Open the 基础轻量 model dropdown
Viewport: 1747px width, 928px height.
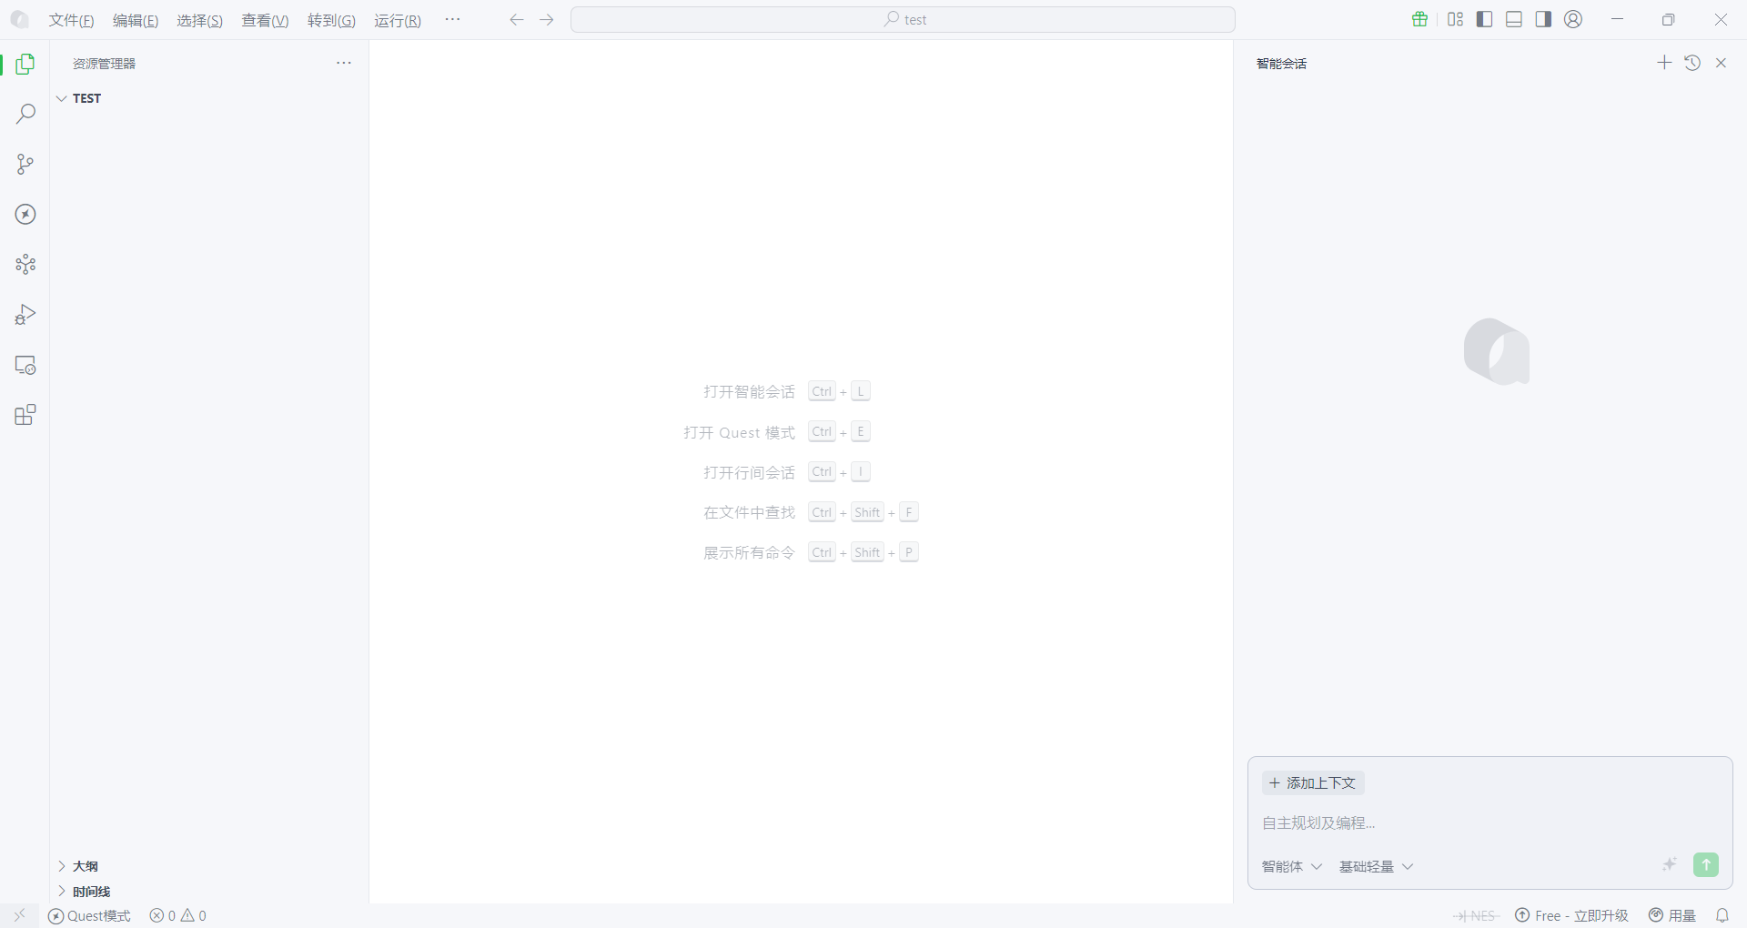click(1376, 866)
